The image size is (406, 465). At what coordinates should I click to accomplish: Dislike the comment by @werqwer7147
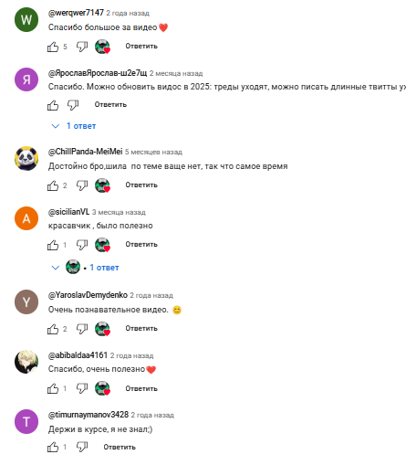point(82,47)
